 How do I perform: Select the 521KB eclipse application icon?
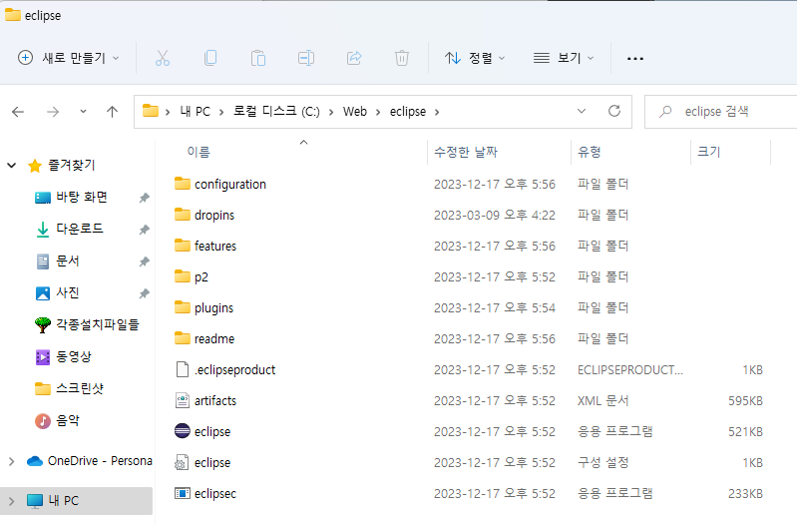click(x=182, y=431)
